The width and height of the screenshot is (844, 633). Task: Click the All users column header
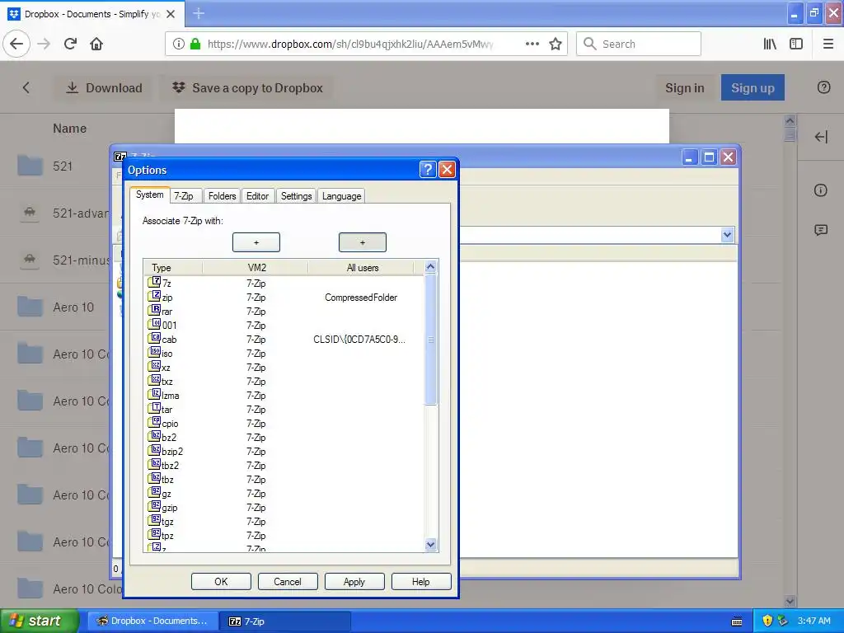tap(362, 268)
